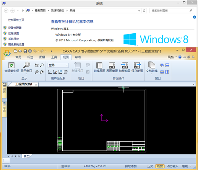Switch to the 工具 ribbon tab
The width and height of the screenshot is (198, 170).
(54, 57)
